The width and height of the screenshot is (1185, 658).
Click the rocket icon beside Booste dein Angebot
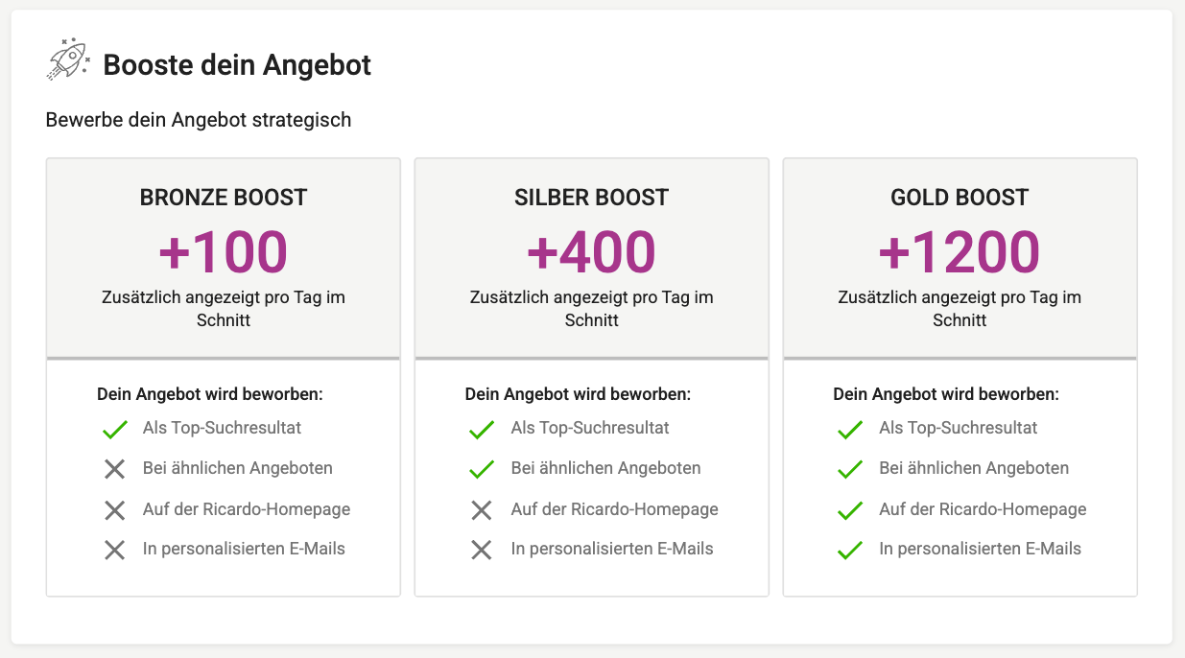tap(68, 61)
